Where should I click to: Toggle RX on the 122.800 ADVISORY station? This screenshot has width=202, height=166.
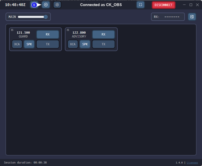[104, 34]
